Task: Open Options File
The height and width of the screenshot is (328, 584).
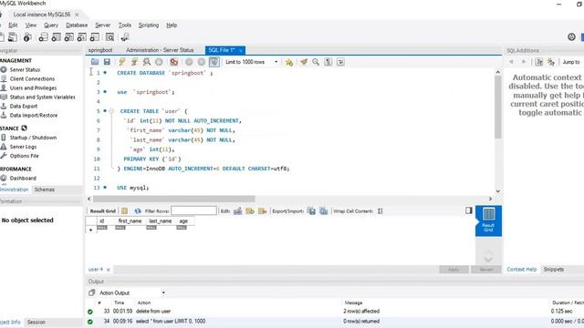Action: [x=25, y=156]
